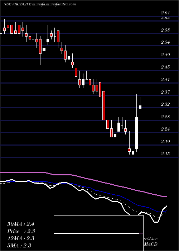Select the 2.58 price axis label
Screen dimensions: 179x251
(x=165, y=30)
